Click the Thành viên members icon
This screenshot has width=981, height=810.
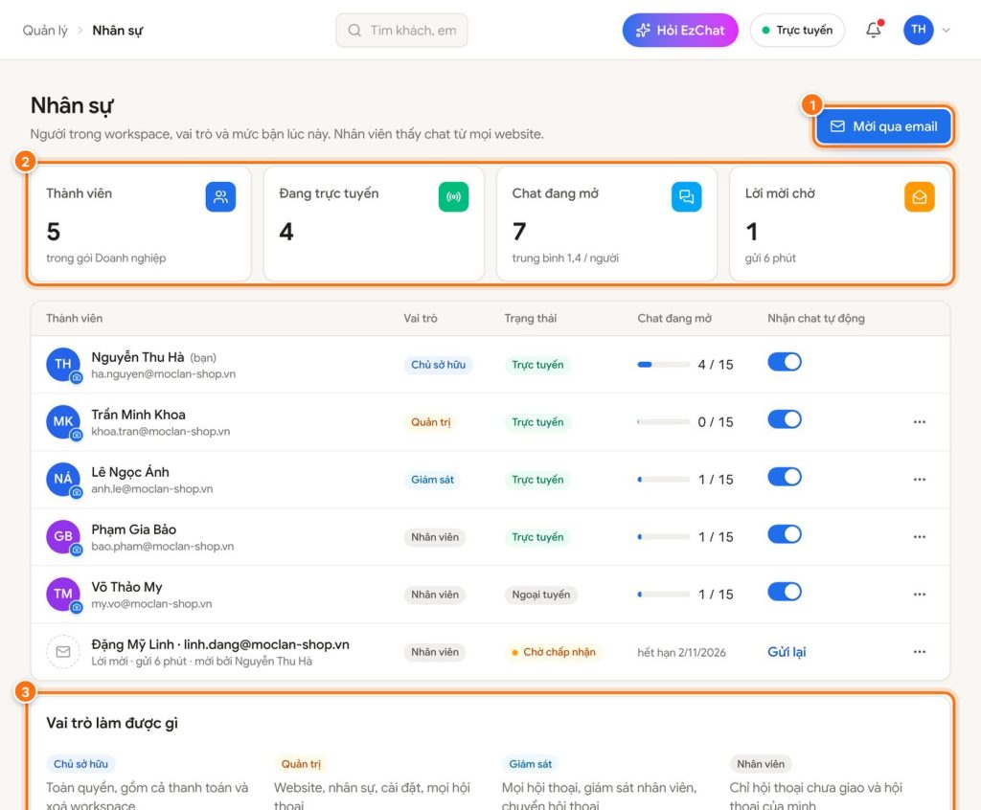[x=221, y=197]
